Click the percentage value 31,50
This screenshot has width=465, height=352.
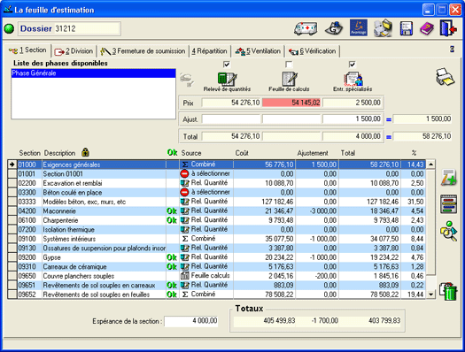pos(417,202)
